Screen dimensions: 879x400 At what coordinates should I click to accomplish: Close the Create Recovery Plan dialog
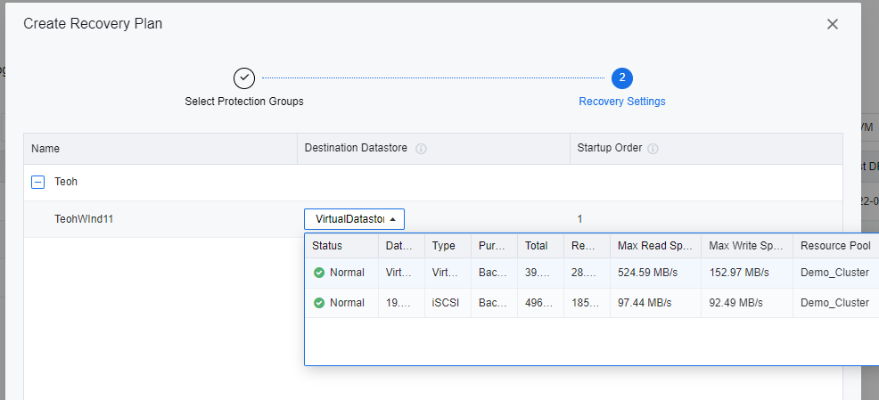coord(833,24)
